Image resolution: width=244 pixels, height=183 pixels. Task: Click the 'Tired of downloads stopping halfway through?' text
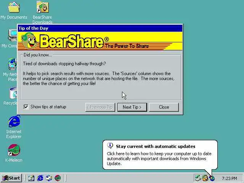click(64, 64)
